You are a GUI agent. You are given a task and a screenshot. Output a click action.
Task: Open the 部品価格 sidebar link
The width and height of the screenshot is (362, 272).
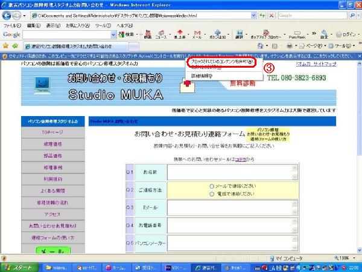point(52,156)
